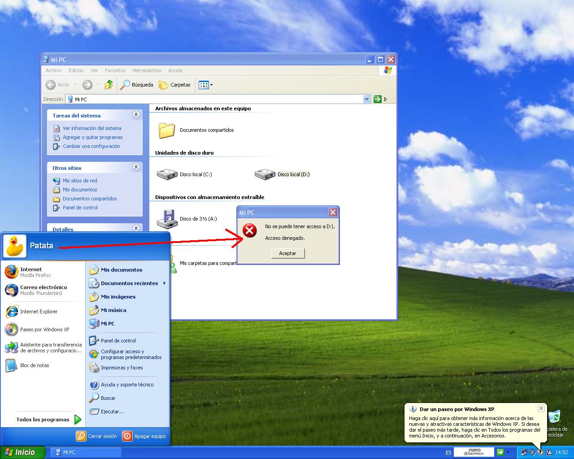
Task: Click the Nero Search box in taskbar
Action: 474,452
